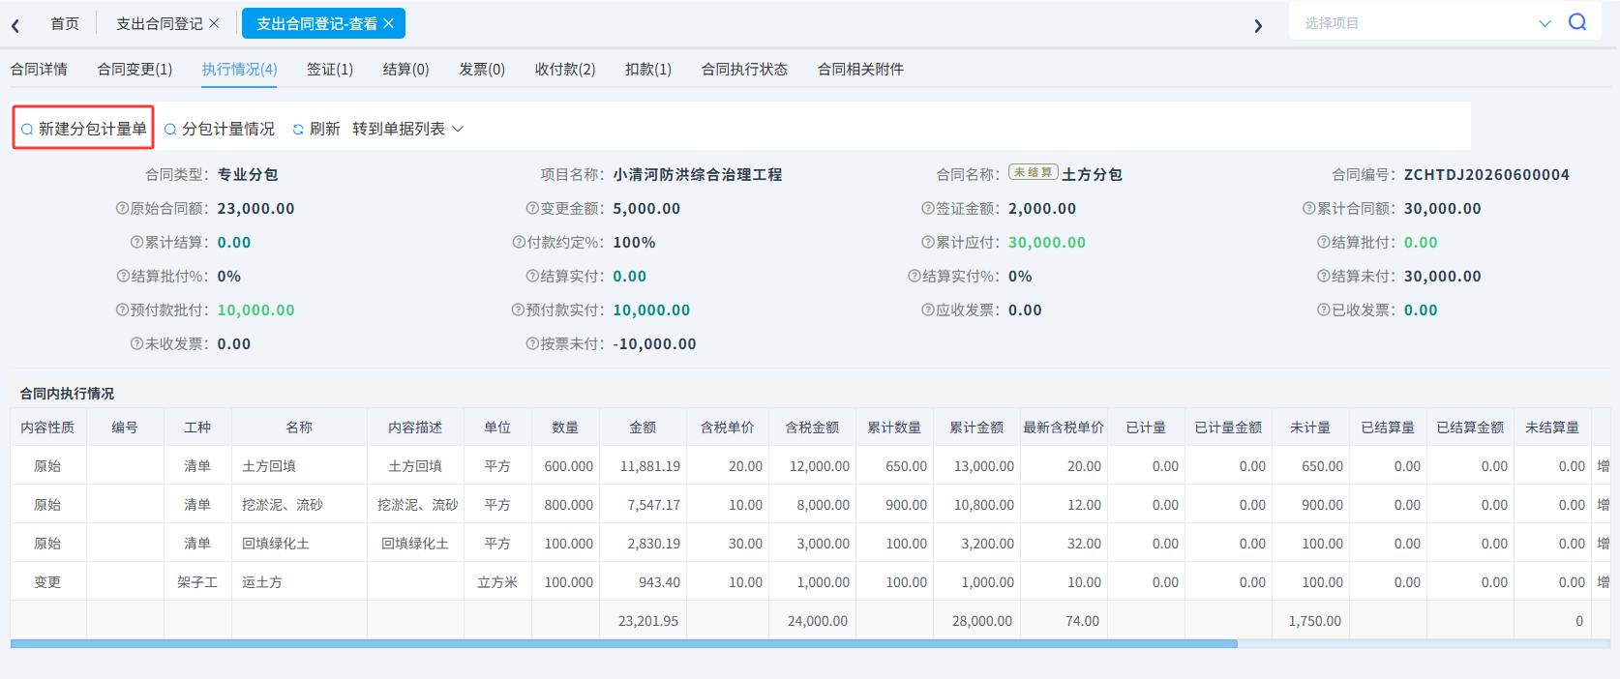
Task: Click the help icon beside 签证金额
Action: [928, 208]
